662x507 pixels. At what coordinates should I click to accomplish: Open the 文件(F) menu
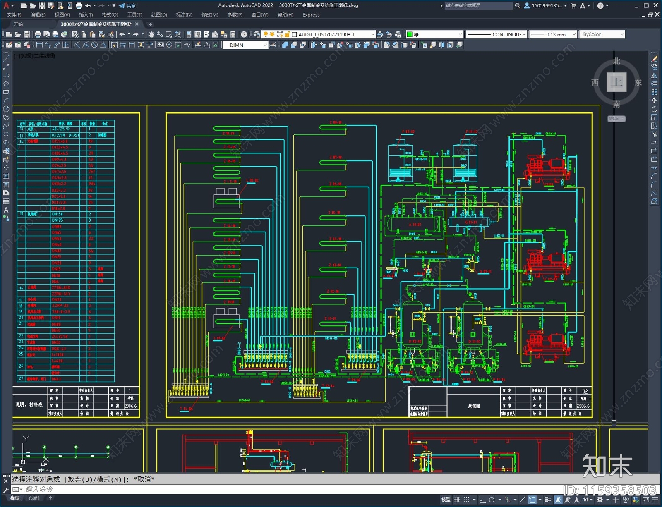[x=14, y=15]
